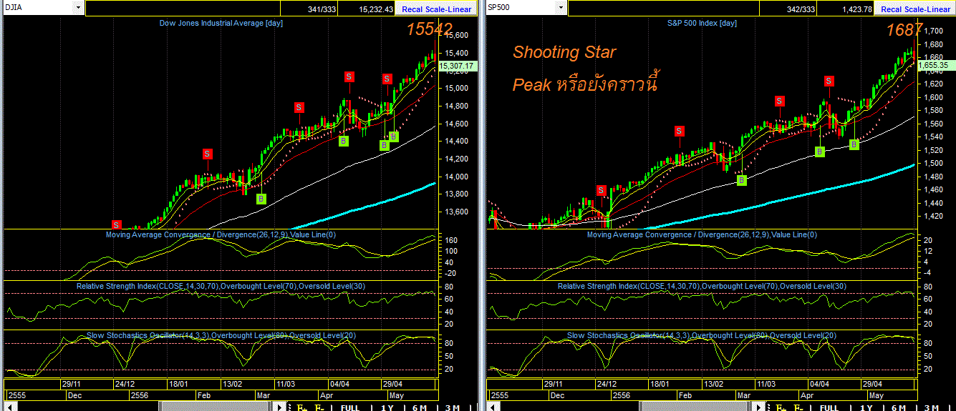The image size is (956, 411).
Task: Select the red S marker in March on SP500
Action: 779,101
